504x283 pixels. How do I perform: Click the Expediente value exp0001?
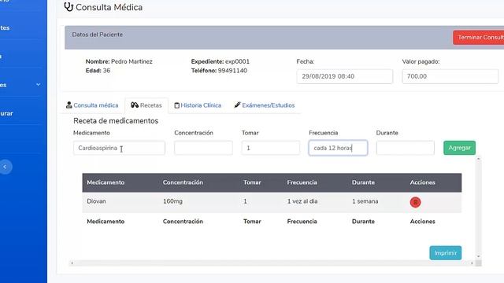[x=237, y=61]
